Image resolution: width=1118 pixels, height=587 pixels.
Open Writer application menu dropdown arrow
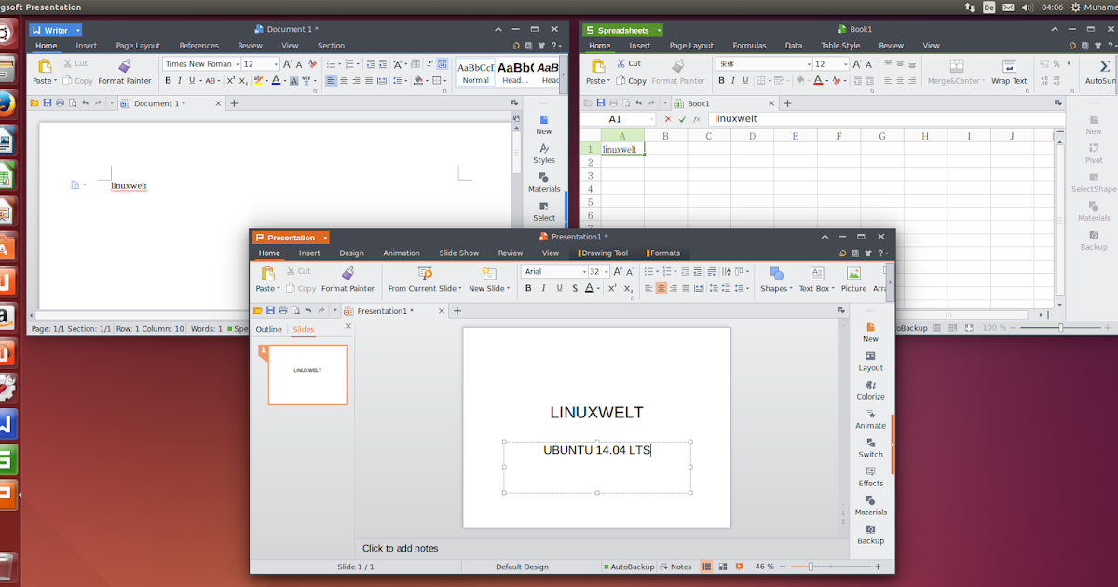pyautogui.click(x=78, y=30)
